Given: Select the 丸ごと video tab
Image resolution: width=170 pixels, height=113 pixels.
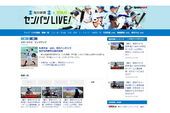Looking at the screenshot, I should (x=77, y=82).
